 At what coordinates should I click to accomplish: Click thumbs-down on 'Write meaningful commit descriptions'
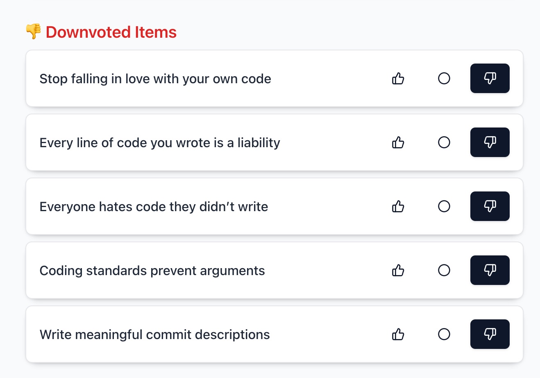(490, 334)
